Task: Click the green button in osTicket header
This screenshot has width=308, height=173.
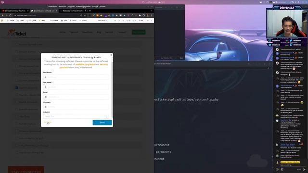Action: [139, 32]
